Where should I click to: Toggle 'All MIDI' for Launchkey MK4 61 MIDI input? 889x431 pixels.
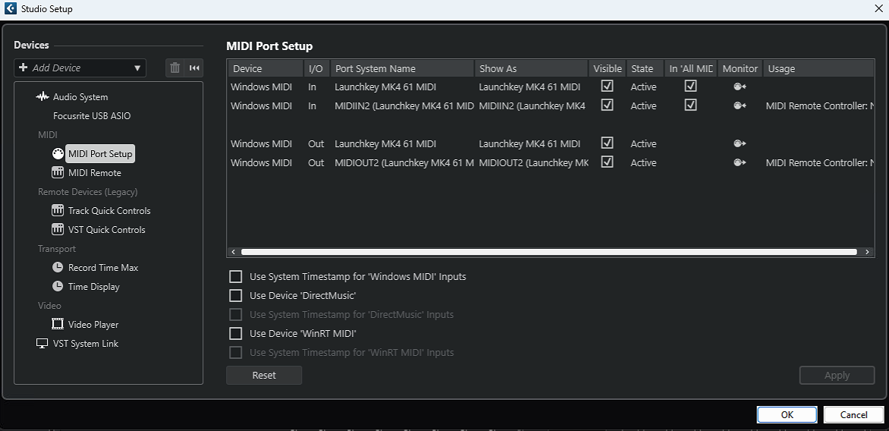tap(690, 87)
